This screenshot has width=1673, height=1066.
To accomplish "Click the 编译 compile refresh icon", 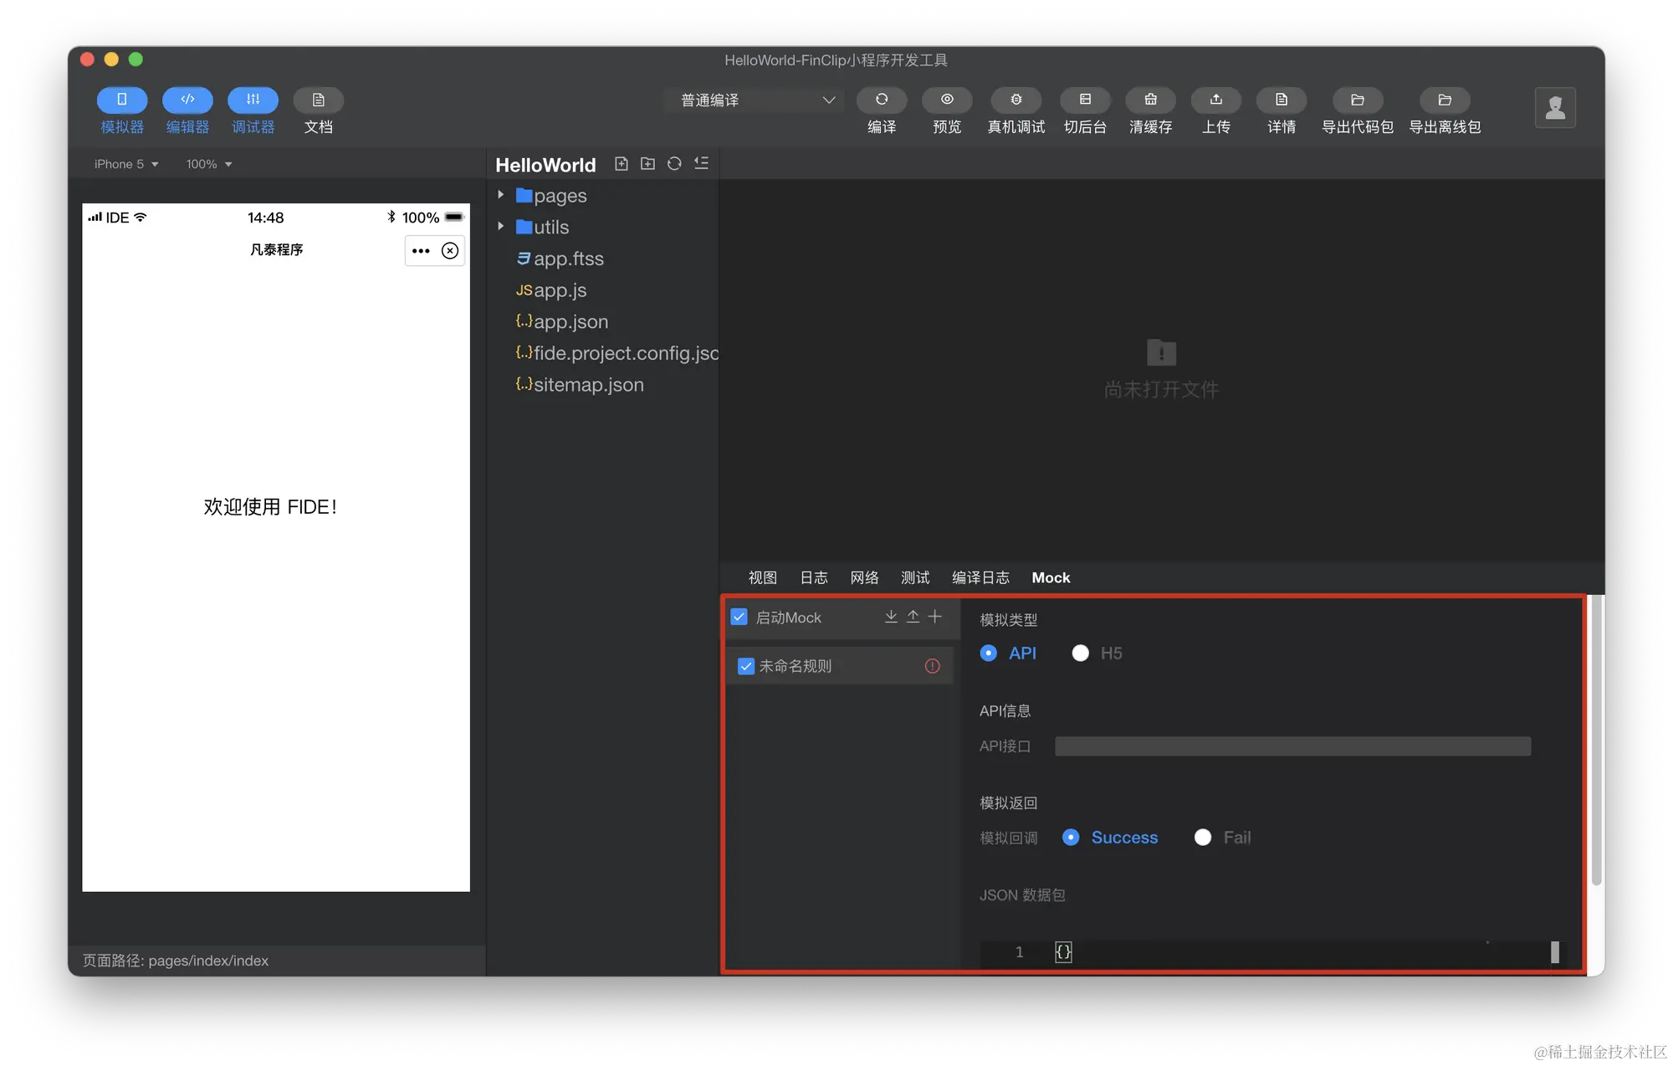I will click(882, 100).
